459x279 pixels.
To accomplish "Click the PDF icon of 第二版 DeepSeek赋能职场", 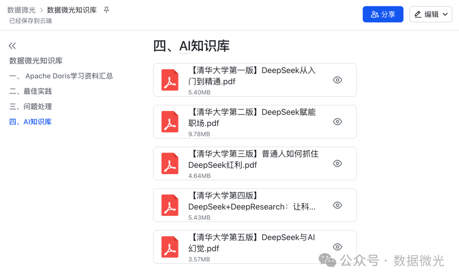I will click(x=170, y=121).
